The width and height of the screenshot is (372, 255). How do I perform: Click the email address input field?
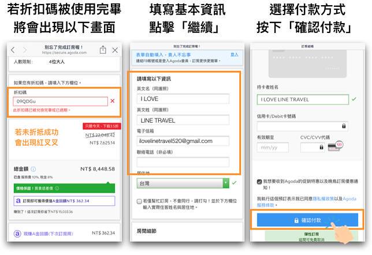(x=183, y=141)
